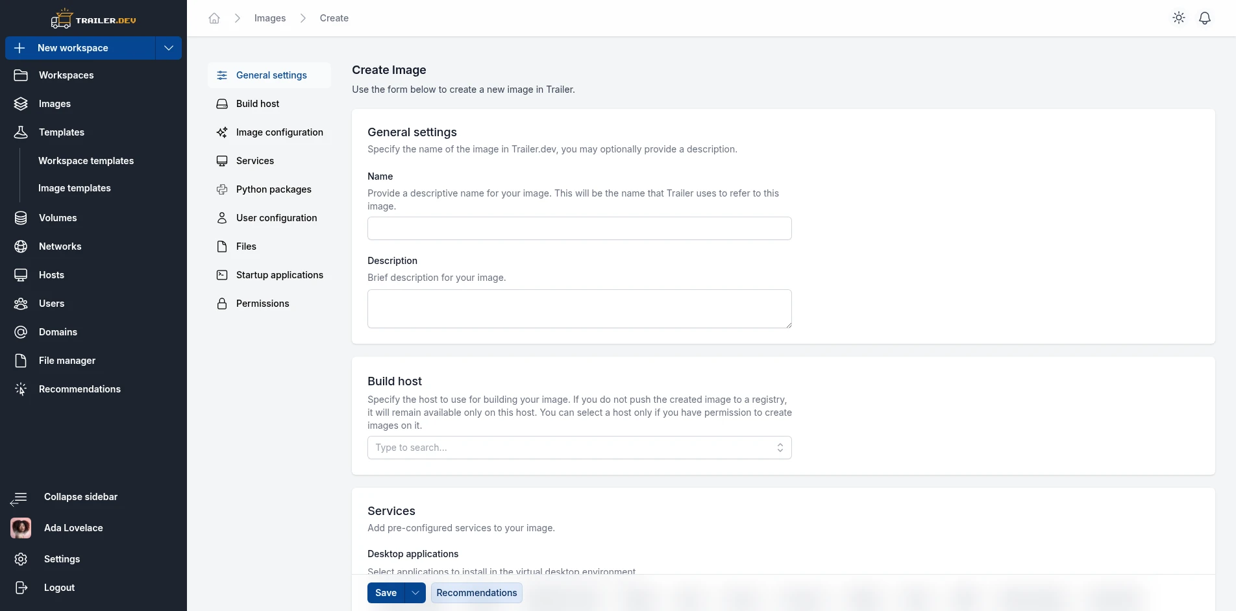The image size is (1236, 611).
Task: Open the New workspace dropdown arrow
Action: click(x=169, y=48)
